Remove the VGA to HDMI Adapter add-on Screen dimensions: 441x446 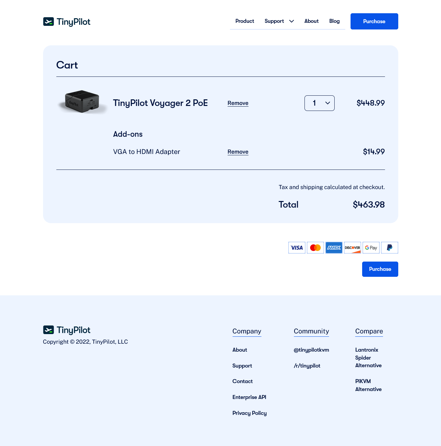(x=238, y=152)
